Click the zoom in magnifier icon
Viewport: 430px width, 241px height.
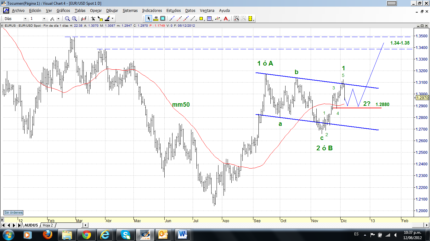(x=74, y=19)
